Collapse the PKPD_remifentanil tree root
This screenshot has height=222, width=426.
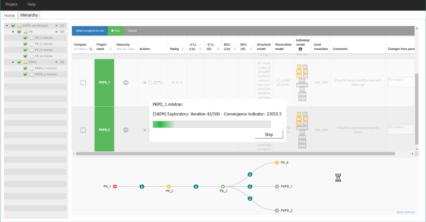coord(6,26)
